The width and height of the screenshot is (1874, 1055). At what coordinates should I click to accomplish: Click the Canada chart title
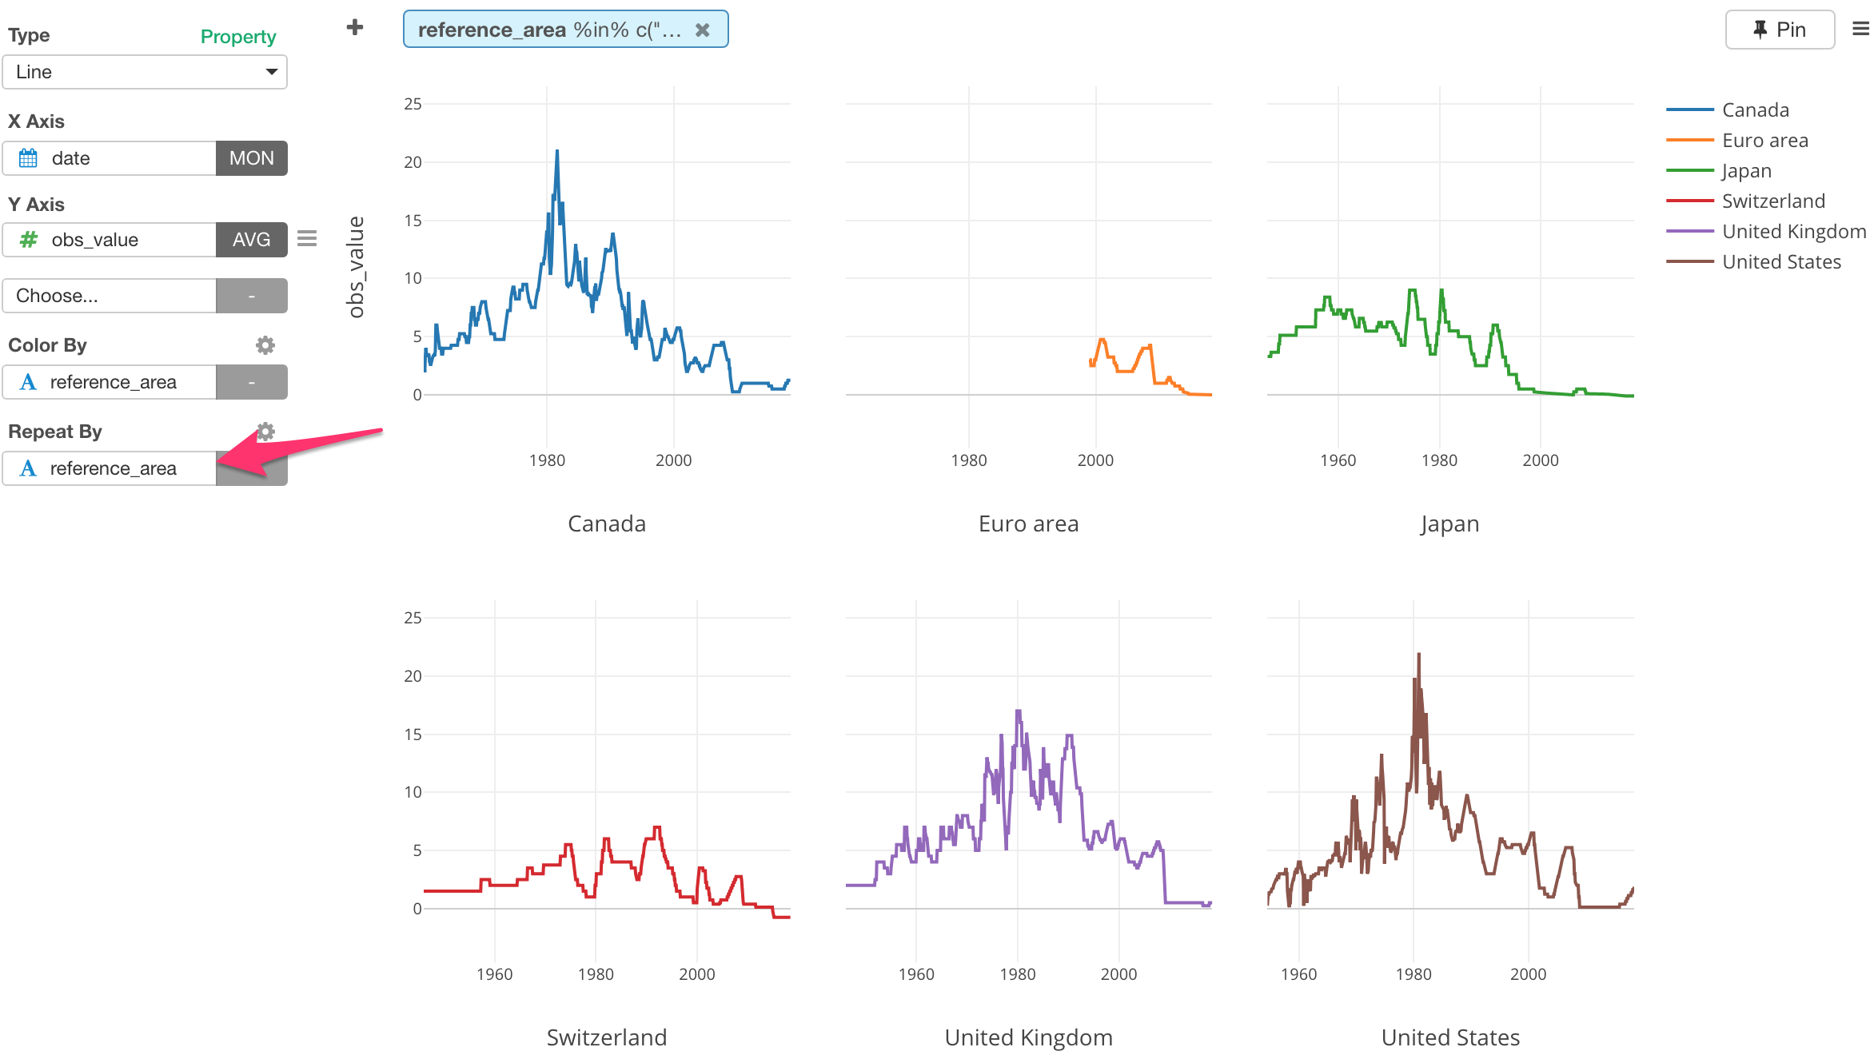coord(607,524)
